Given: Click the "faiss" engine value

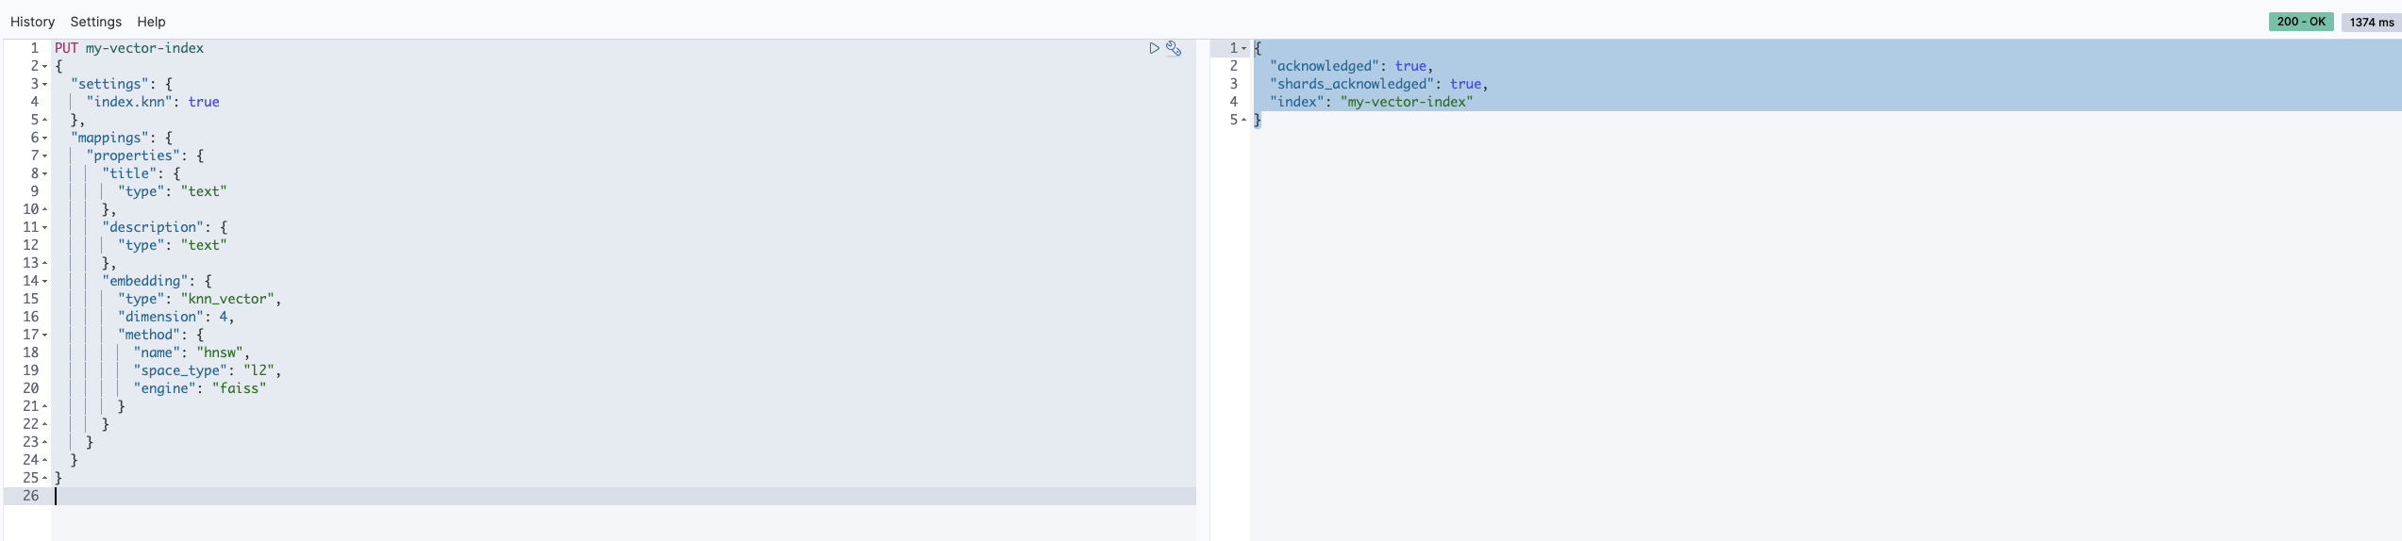Looking at the screenshot, I should 239,388.
